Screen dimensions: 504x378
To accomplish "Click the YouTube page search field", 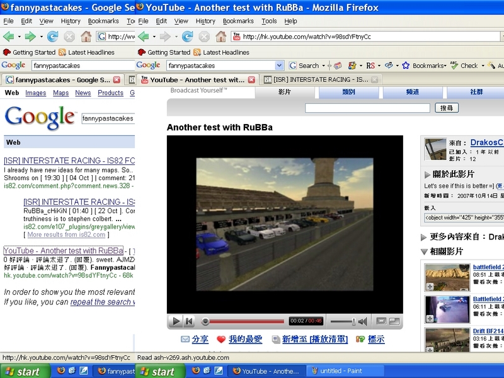I will point(367,108).
